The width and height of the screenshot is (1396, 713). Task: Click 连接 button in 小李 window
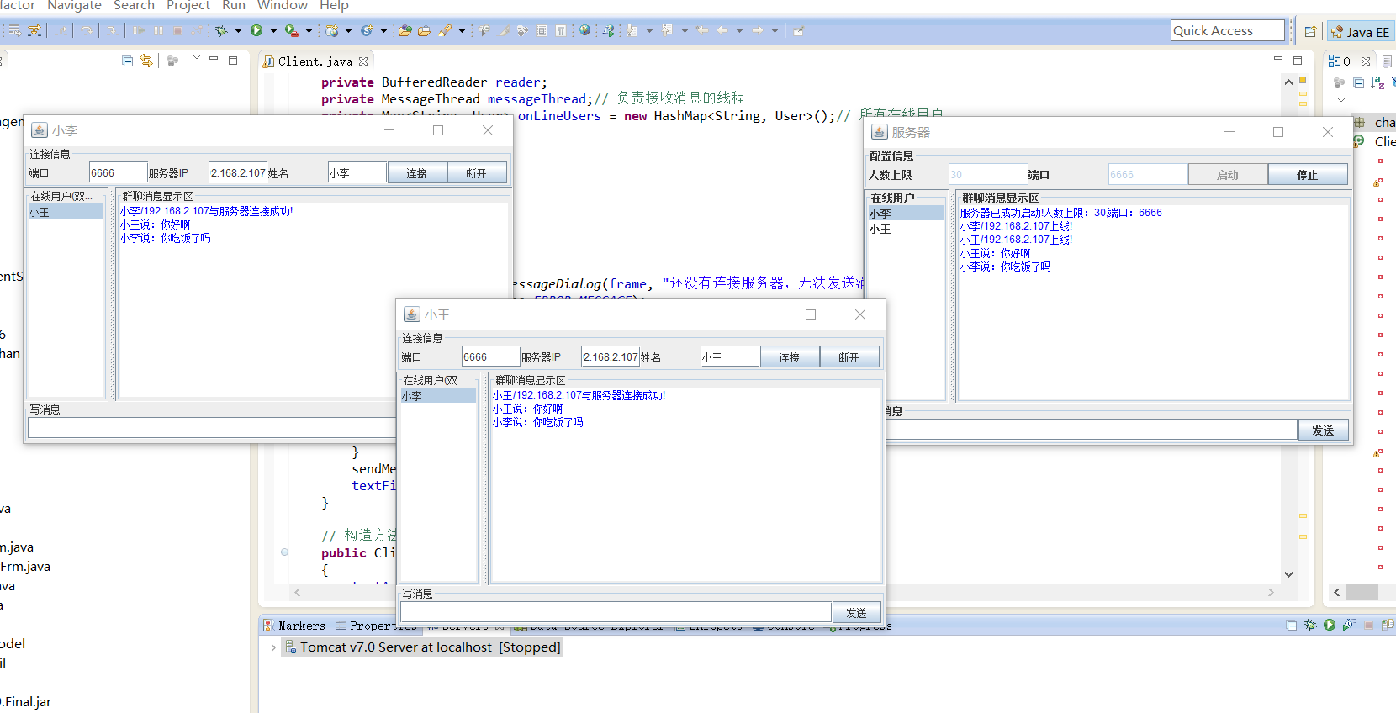point(416,173)
